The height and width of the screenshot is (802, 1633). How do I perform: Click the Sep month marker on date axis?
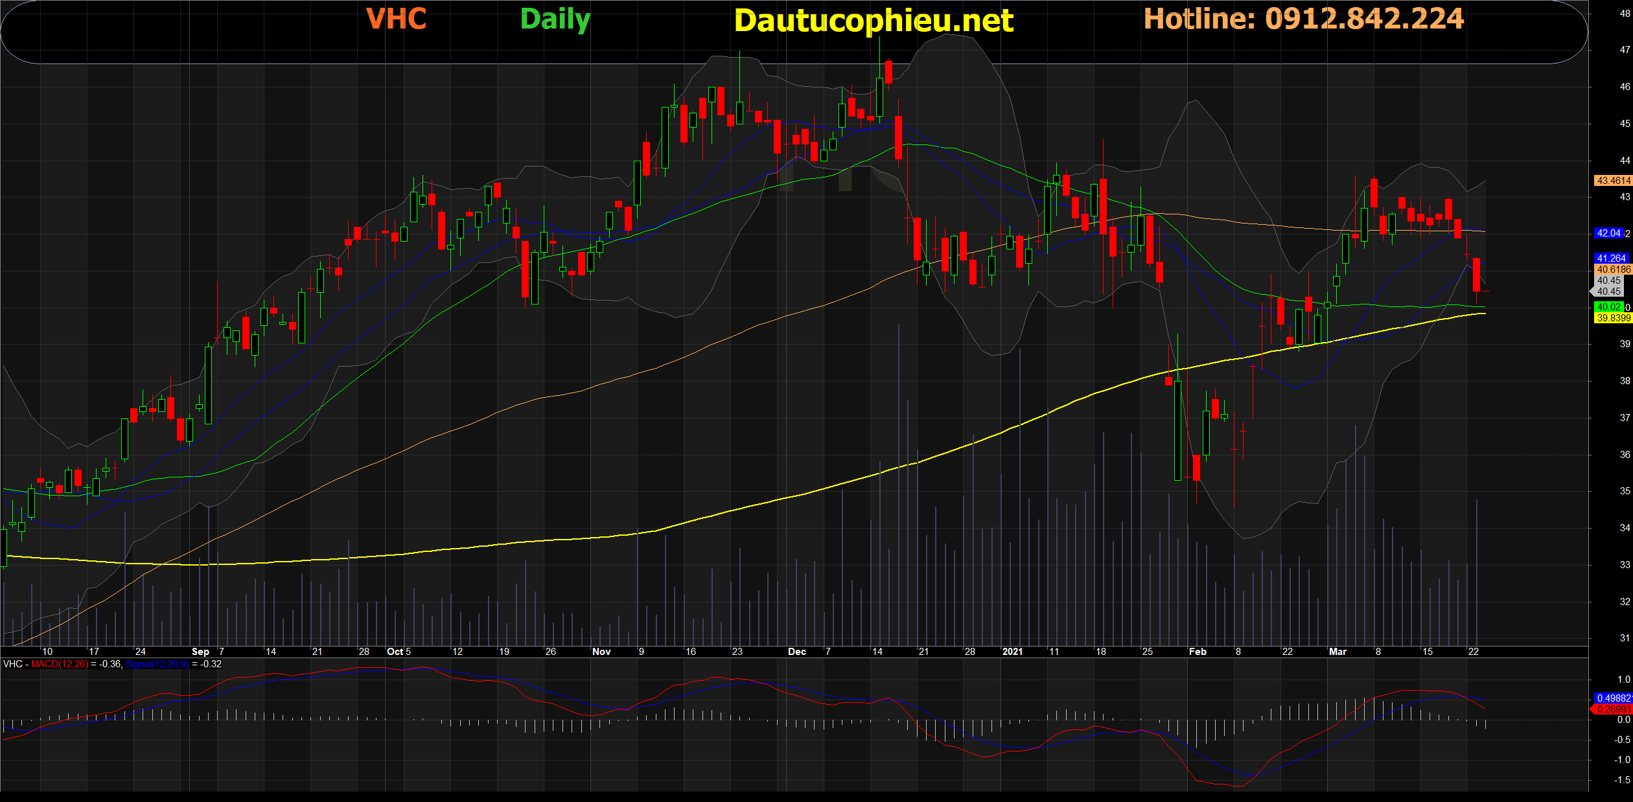[200, 652]
